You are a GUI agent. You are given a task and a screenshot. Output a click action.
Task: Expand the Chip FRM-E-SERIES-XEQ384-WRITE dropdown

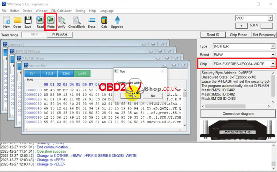(x=273, y=64)
